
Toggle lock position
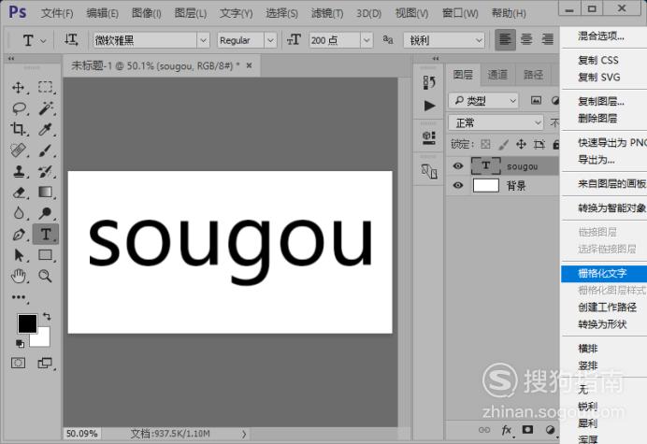[x=521, y=144]
